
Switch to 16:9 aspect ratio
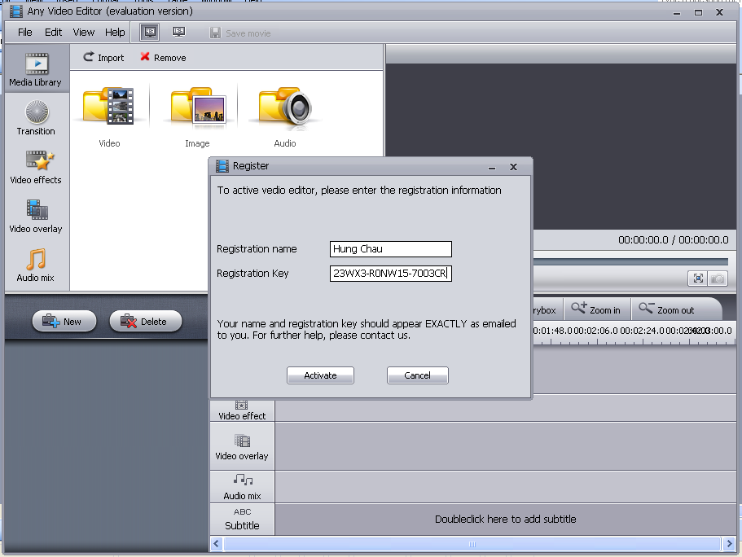point(178,33)
